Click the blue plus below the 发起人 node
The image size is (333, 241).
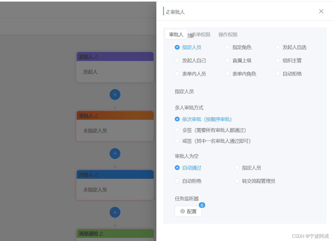(115, 94)
